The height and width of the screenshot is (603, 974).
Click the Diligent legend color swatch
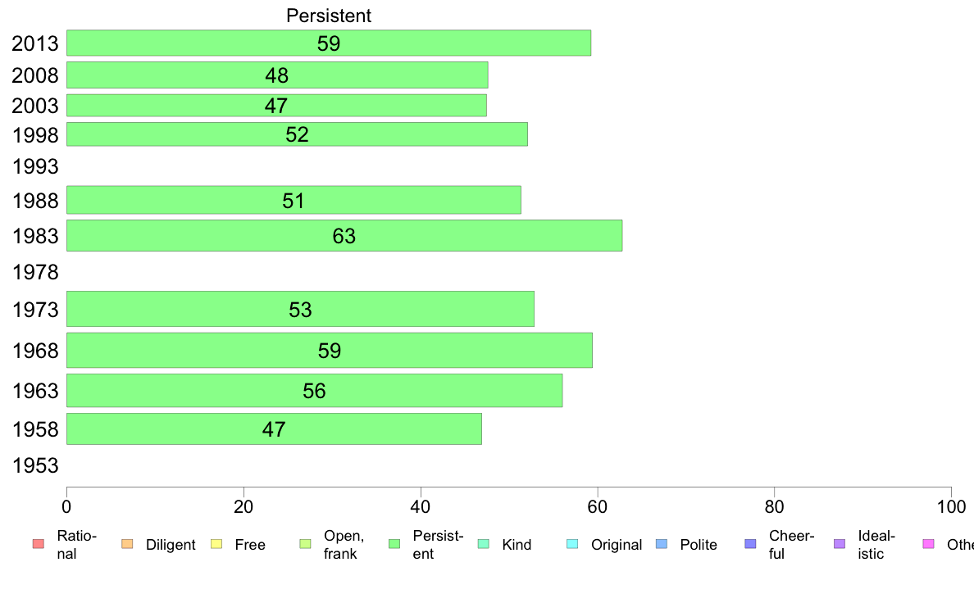coord(127,544)
